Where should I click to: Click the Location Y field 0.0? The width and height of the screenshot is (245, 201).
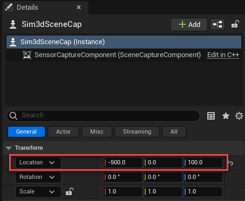click(163, 163)
